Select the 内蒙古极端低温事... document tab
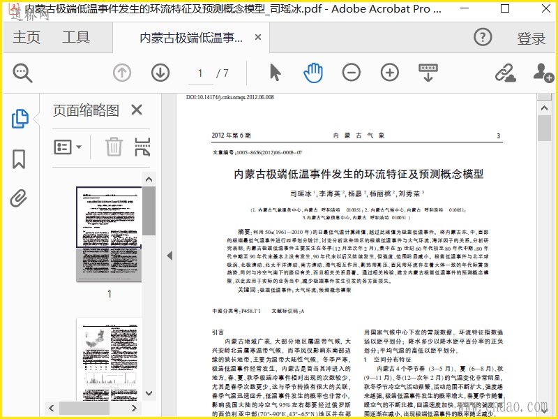 (191, 38)
